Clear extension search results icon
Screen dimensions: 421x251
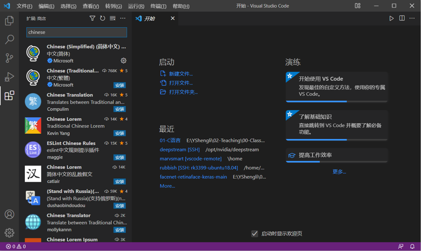point(113,18)
